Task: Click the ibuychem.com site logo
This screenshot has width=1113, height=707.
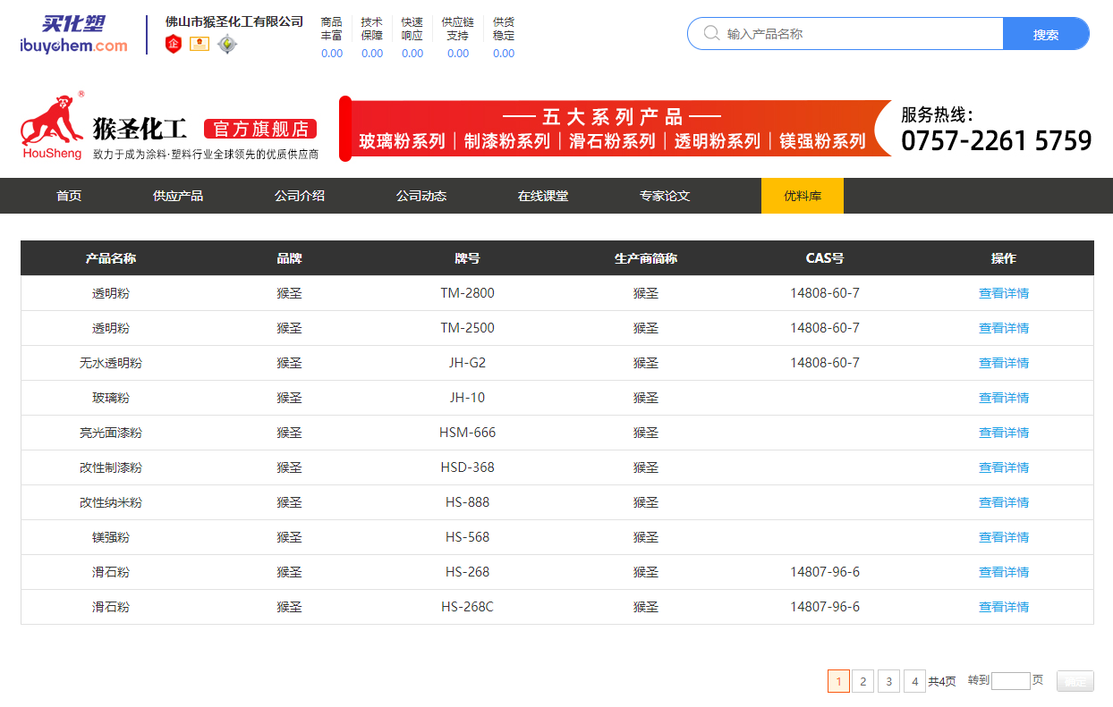Action: point(73,35)
